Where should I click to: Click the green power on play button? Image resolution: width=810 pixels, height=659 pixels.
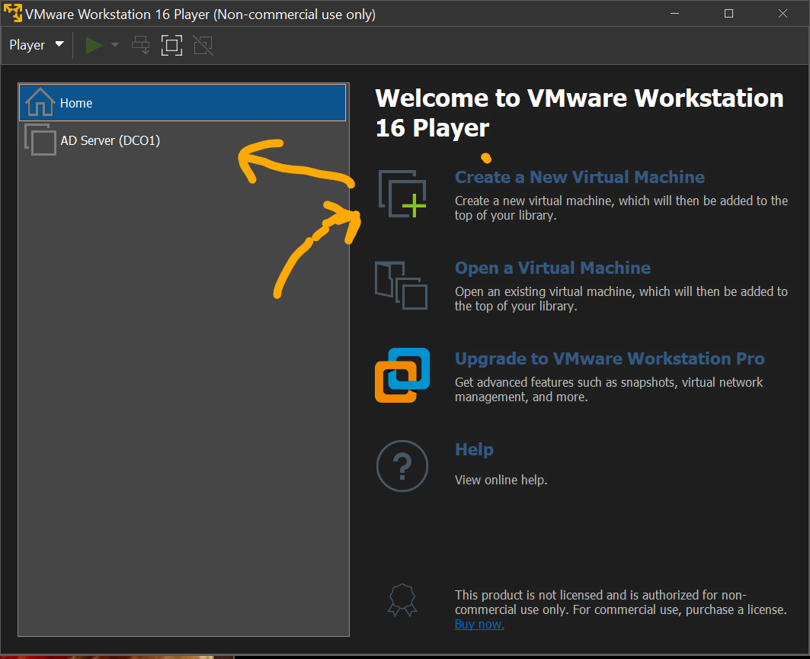(94, 46)
